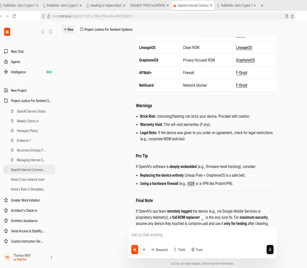Switch to Heading to replace block tab
Image resolution: width=307 pixels, height=268 pixels.
[x=106, y=5]
